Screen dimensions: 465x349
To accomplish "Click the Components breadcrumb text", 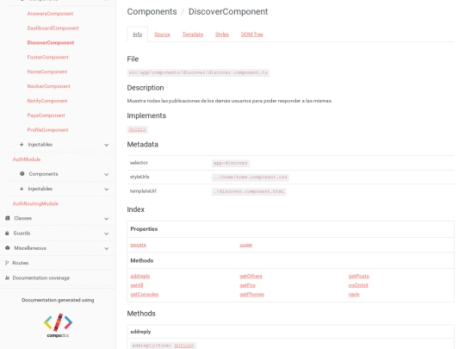I will point(152,11).
